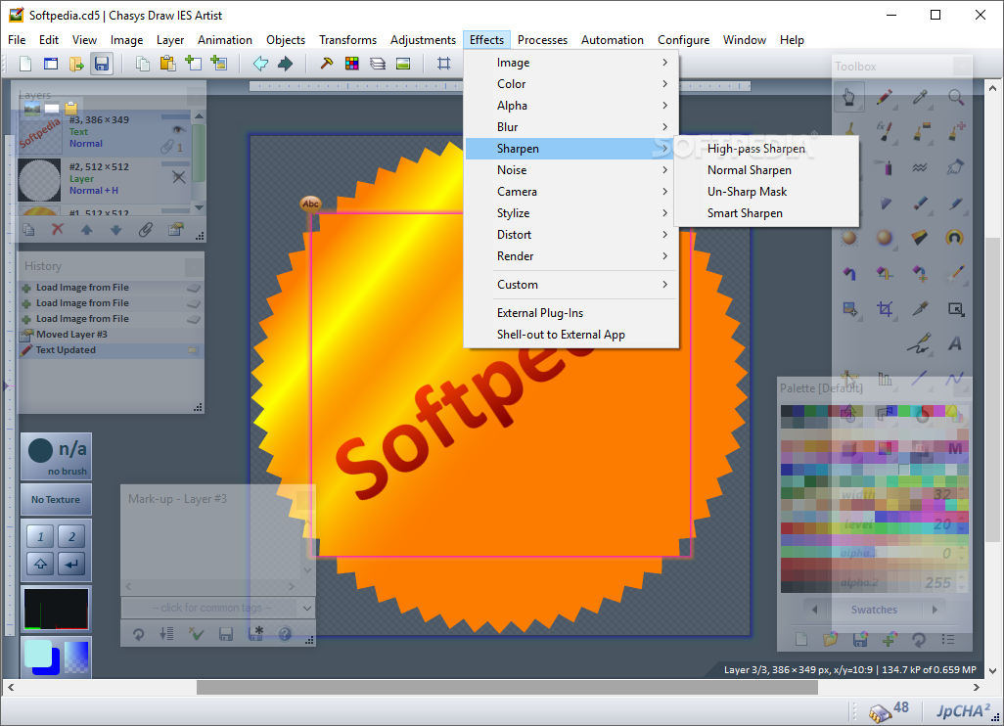
Task: Select the eyedropper tool in Toolbox
Action: tap(920, 97)
